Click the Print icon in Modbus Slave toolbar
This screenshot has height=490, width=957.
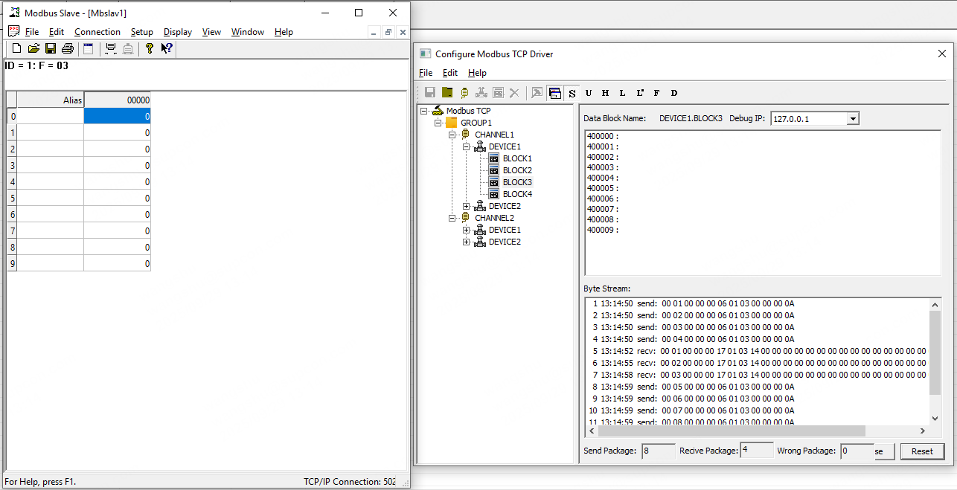click(68, 49)
